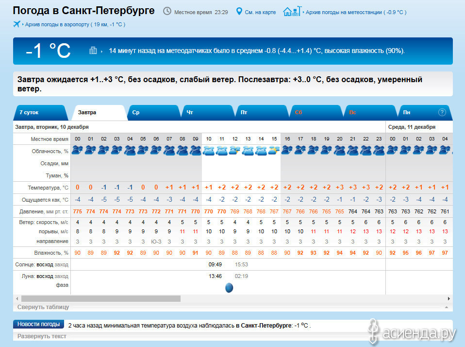Click cloudiness icon for hour 23
Screen dimensions: 465x347
[x=379, y=151]
